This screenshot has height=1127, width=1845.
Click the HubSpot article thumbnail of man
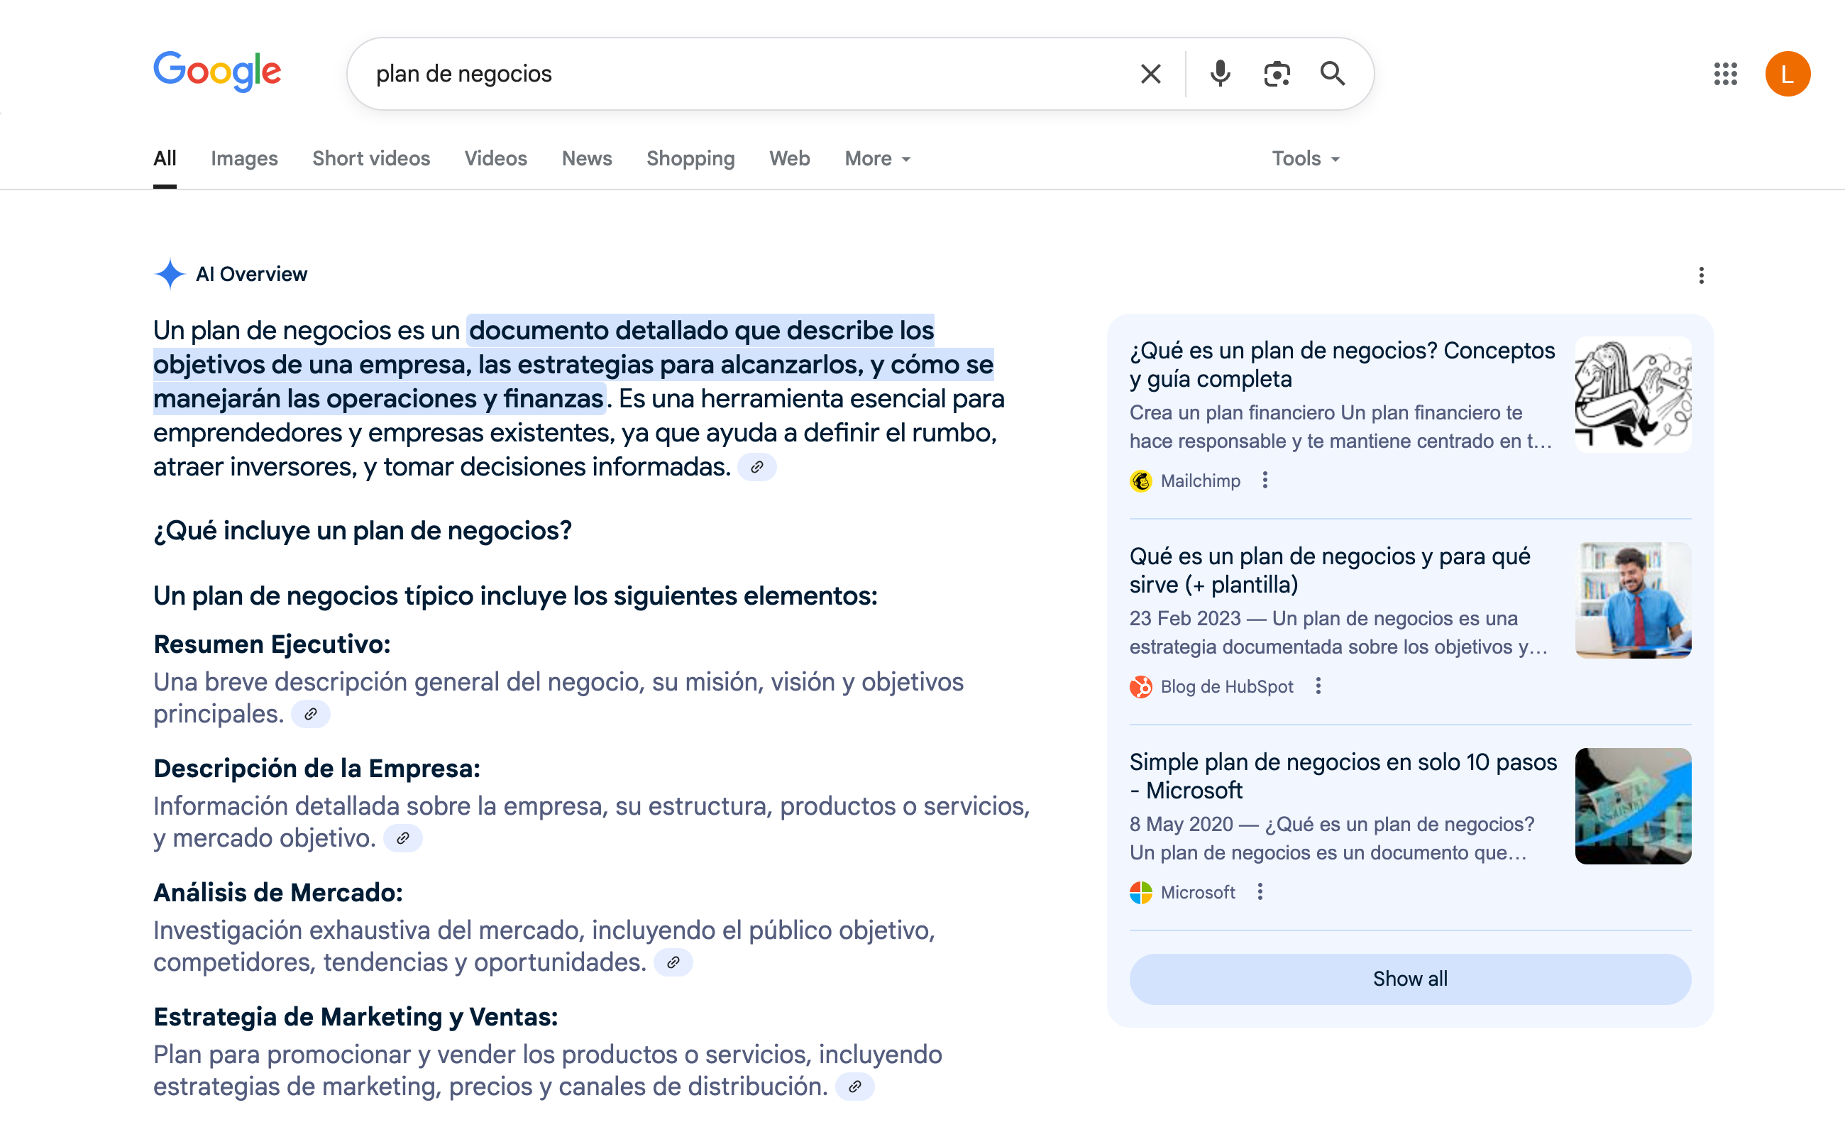click(x=1632, y=600)
